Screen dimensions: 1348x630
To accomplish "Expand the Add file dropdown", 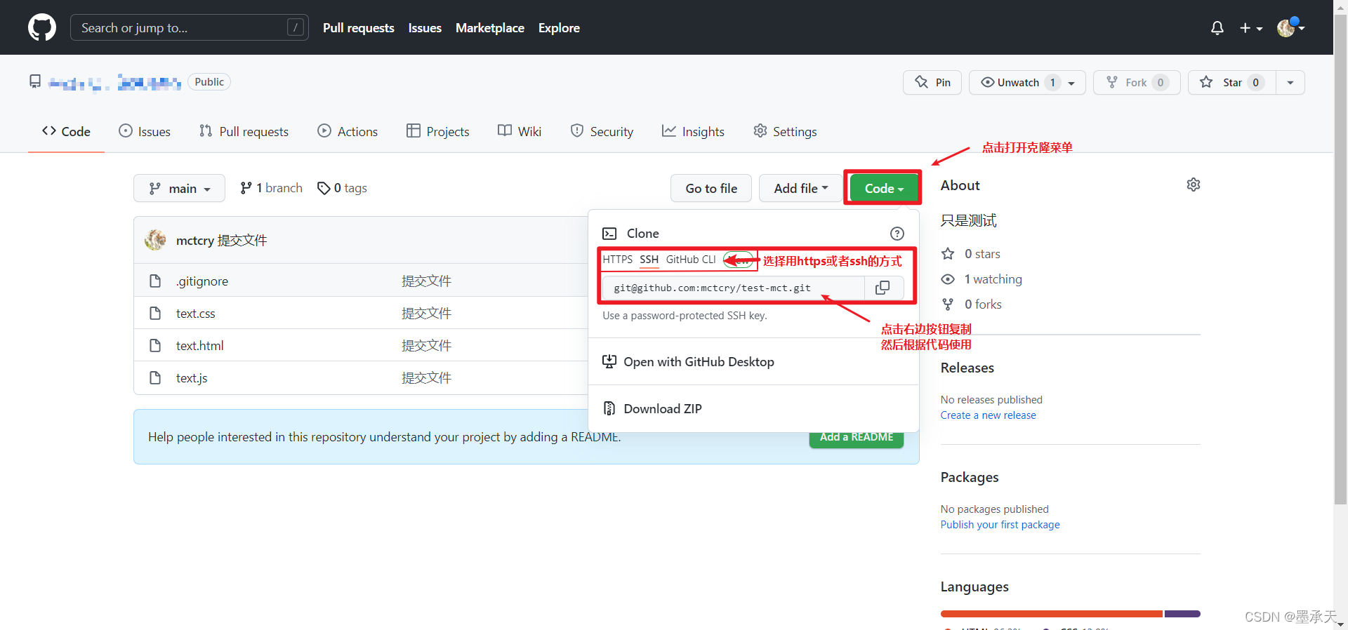I will 800,188.
